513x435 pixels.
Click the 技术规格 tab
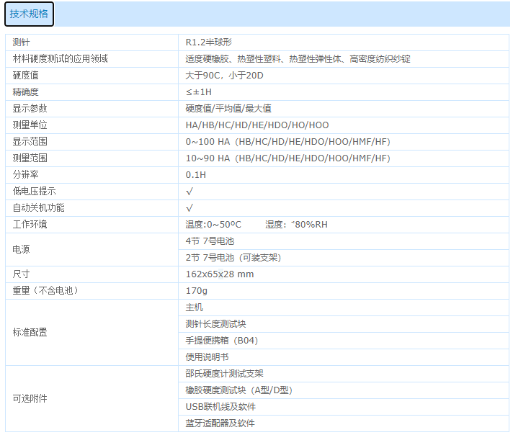[29, 14]
